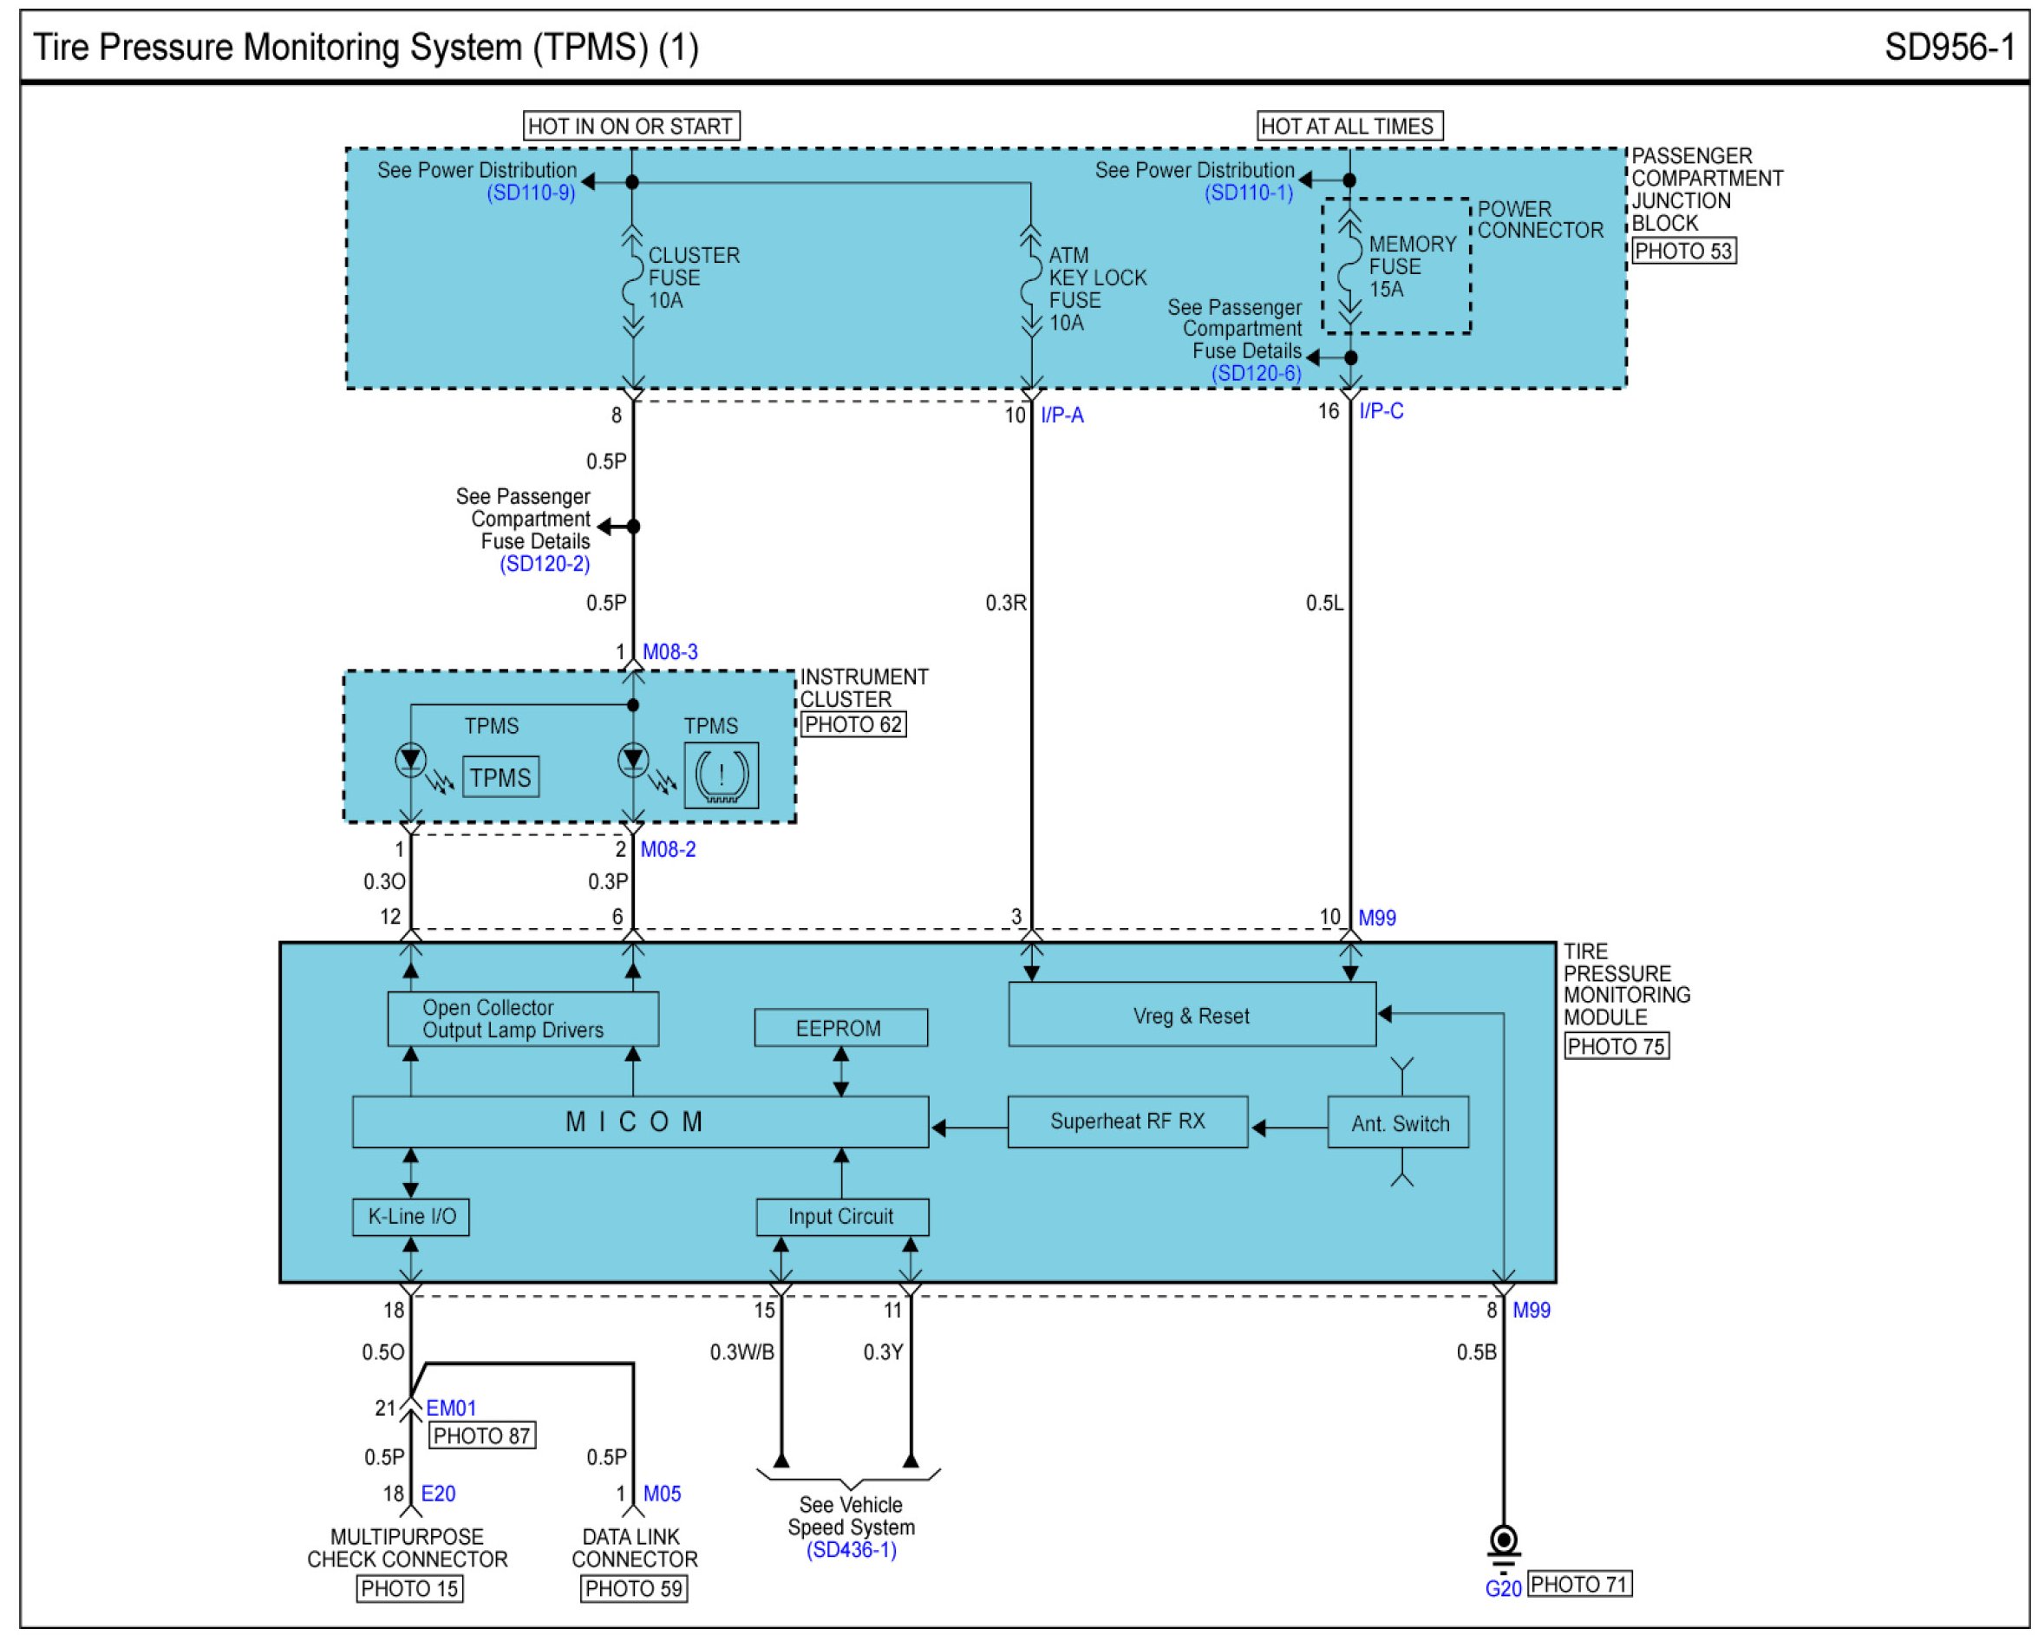The height and width of the screenshot is (1635, 2038).
Task: Click the SD110-9 power distribution link
Action: pyautogui.click(x=530, y=193)
